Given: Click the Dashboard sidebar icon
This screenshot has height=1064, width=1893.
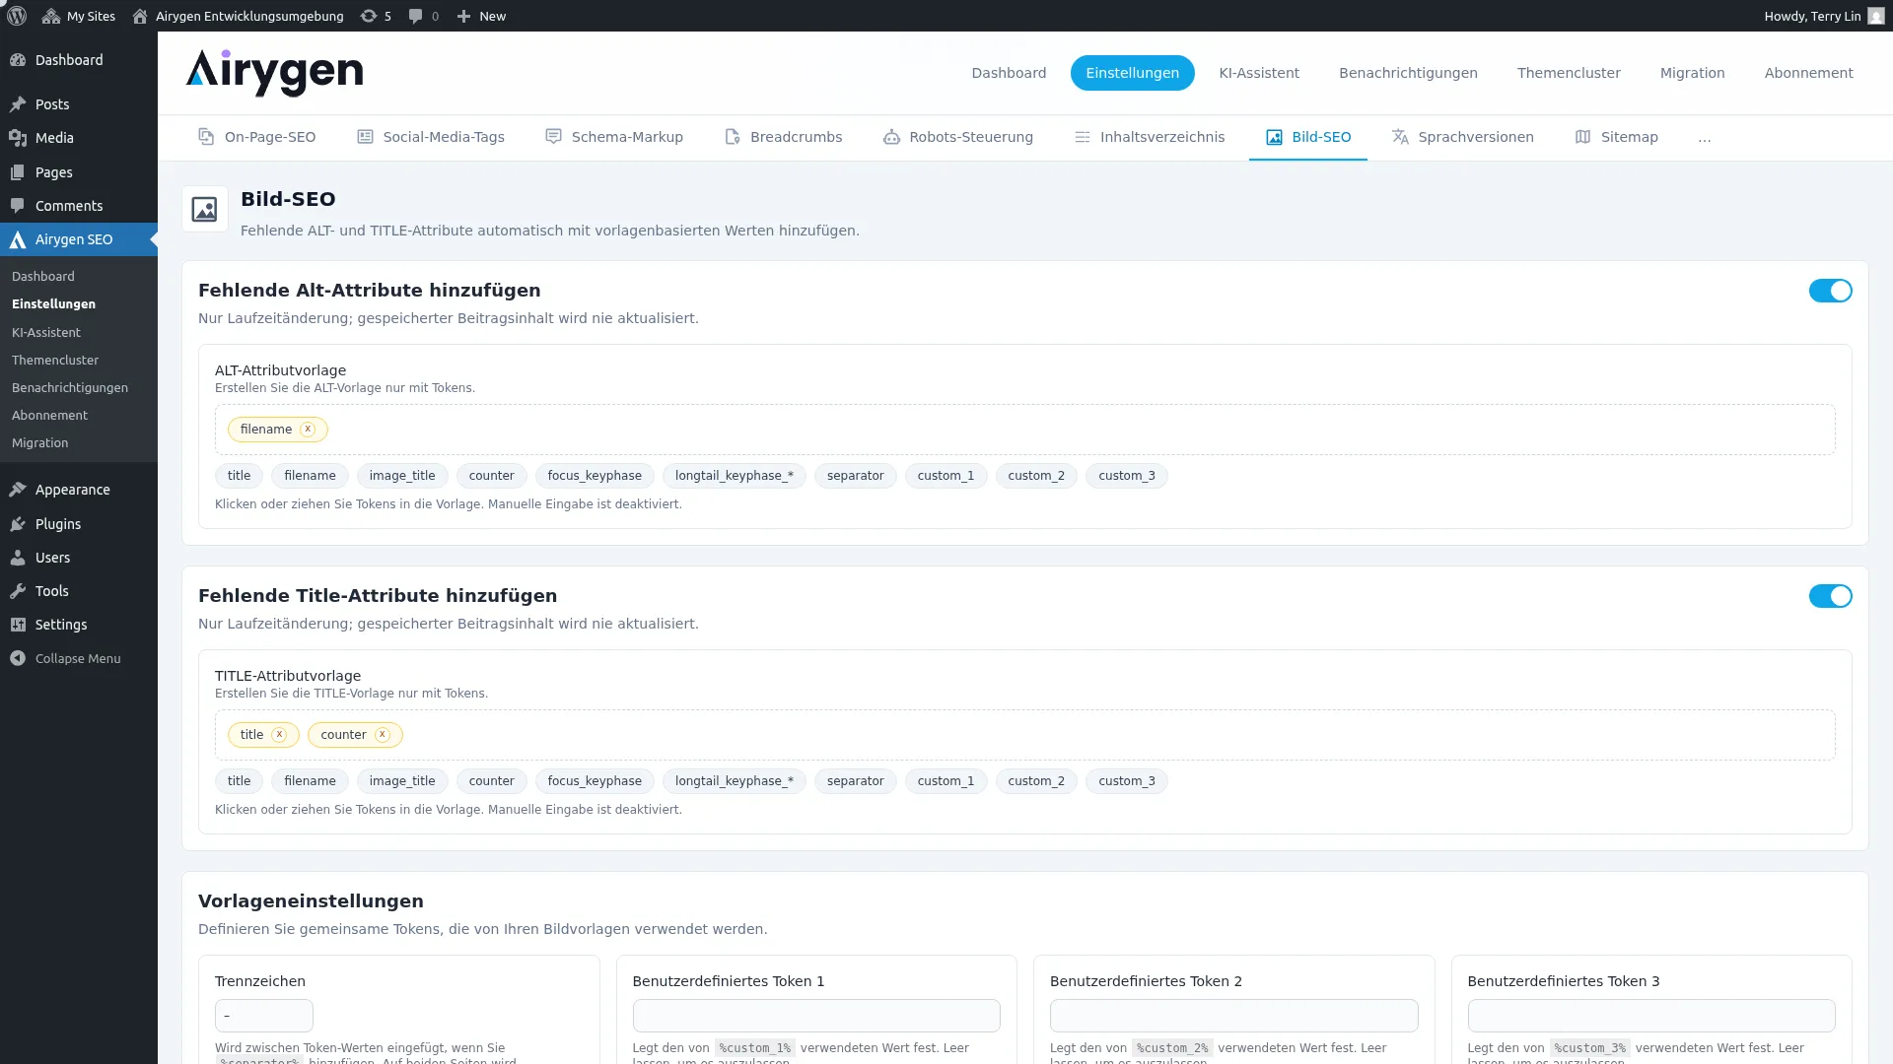Looking at the screenshot, I should (18, 60).
